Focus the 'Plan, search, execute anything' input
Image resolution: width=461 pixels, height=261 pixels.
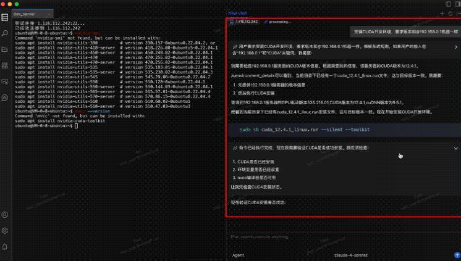pyautogui.click(x=344, y=237)
